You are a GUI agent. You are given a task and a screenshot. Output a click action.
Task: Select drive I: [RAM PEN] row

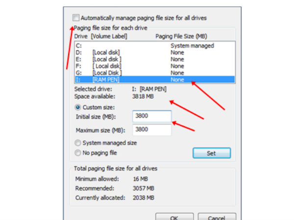point(155,80)
